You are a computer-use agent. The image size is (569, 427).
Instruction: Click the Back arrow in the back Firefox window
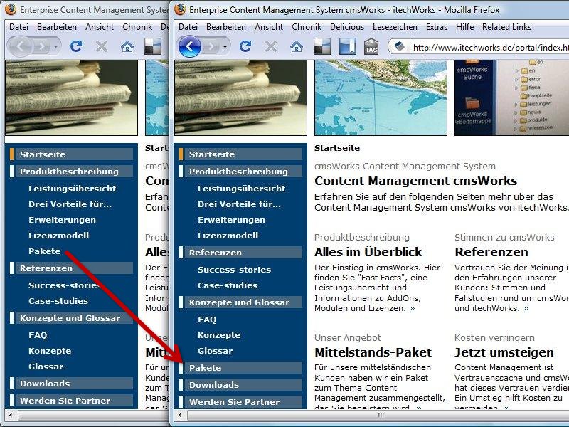[x=20, y=46]
